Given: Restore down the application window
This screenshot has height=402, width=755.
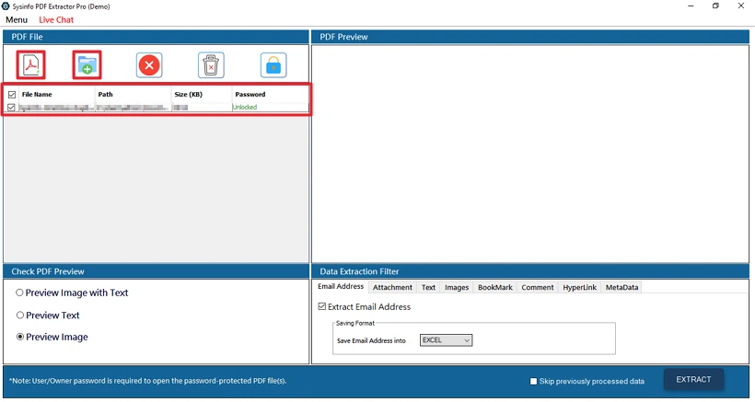Looking at the screenshot, I should pyautogui.click(x=715, y=6).
